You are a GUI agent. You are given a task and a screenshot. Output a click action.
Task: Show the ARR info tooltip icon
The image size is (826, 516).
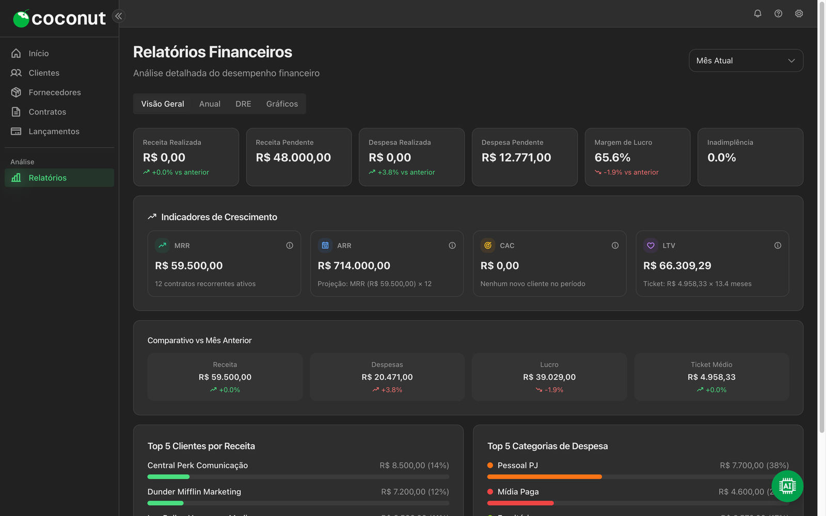tap(452, 246)
